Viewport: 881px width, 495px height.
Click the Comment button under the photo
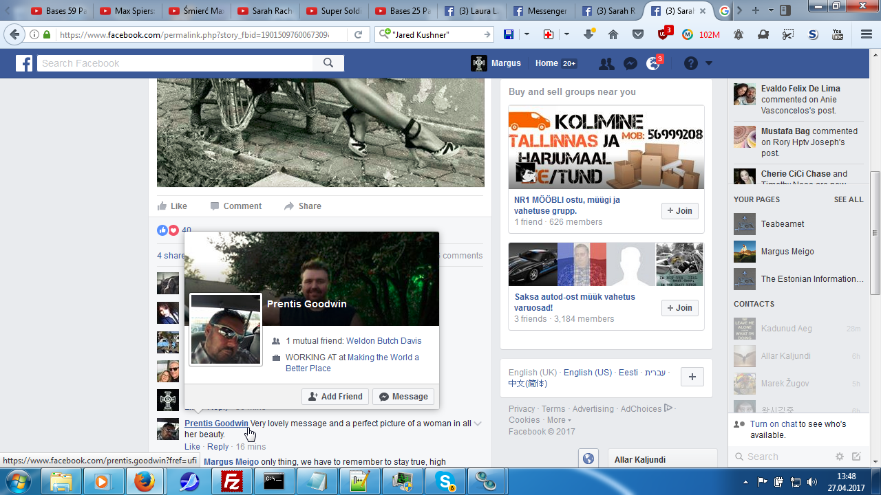(236, 206)
